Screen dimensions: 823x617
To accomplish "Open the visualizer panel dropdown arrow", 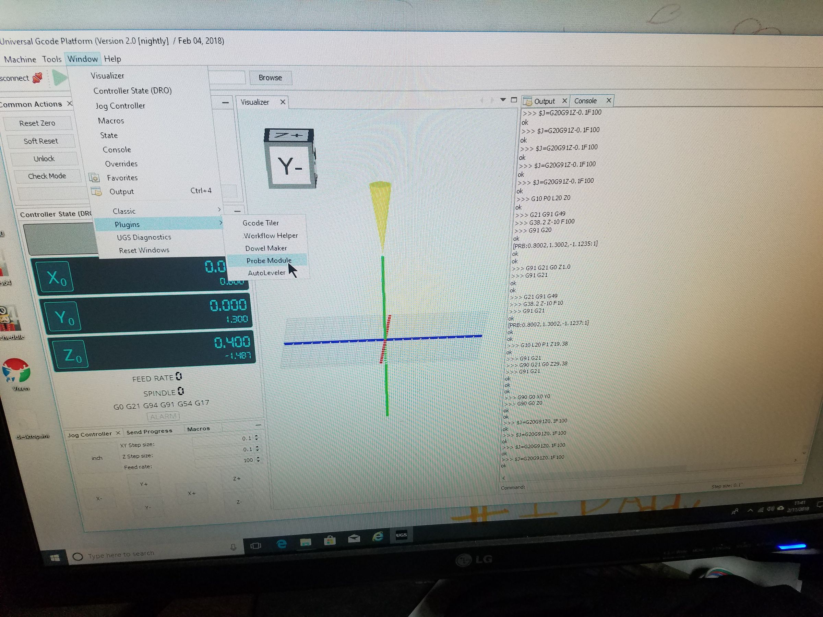I will 503,100.
